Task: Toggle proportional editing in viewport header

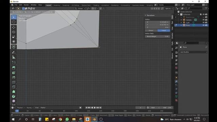Action: (101, 8)
